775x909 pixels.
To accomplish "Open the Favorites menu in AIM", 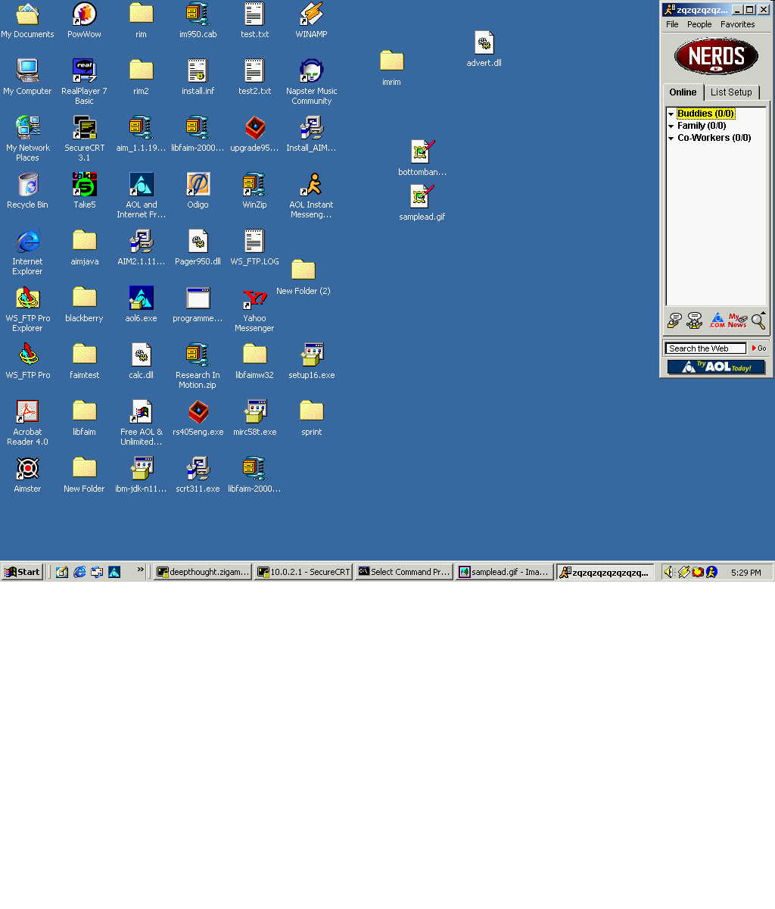I will 737,24.
